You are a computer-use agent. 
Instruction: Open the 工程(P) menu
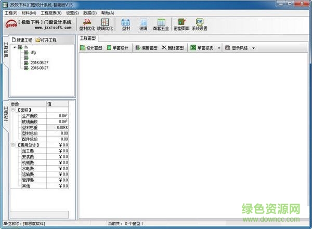[x=11, y=13]
